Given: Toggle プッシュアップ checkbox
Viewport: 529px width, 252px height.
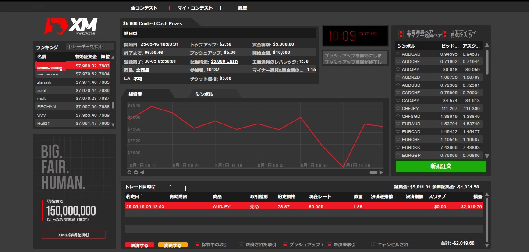Looking at the screenshot, I should (285, 245).
